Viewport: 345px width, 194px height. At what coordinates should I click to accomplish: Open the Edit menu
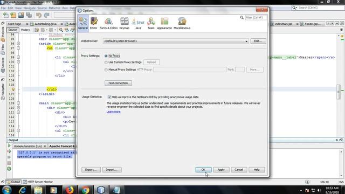(10, 8)
